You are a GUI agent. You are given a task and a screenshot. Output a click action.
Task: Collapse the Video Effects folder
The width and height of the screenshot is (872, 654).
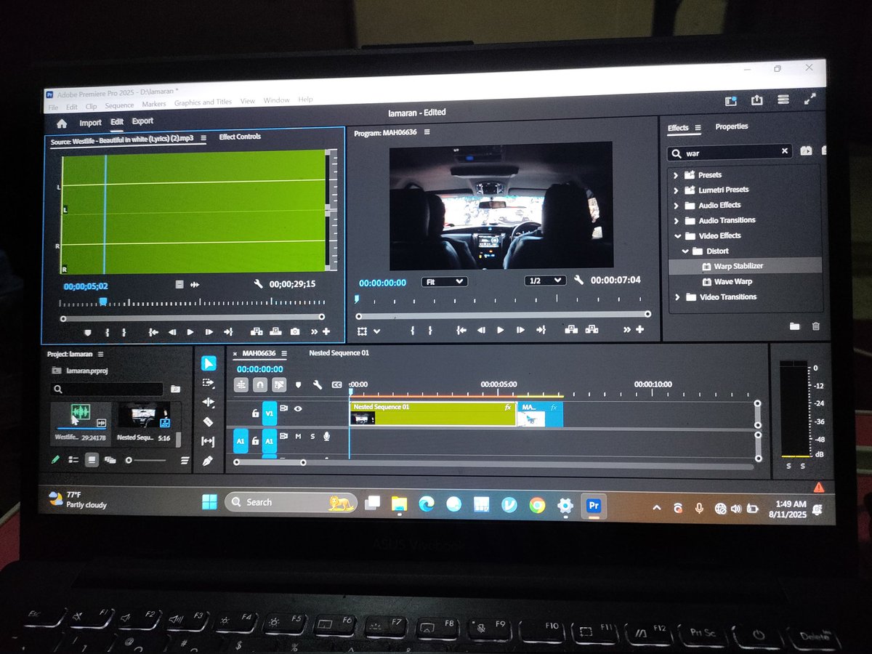[677, 235]
